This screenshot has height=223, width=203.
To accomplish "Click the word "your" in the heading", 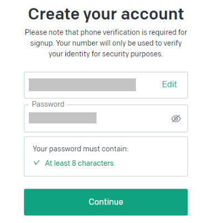I will tap(100, 15).
